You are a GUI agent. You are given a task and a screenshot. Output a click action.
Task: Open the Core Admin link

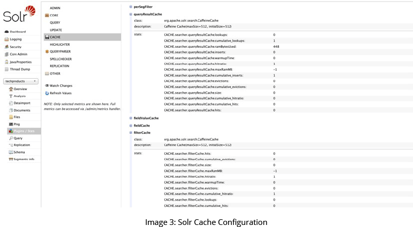19,54
